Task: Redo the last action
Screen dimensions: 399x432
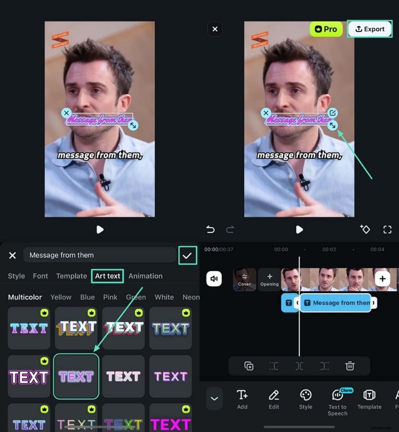Action: pyautogui.click(x=230, y=229)
